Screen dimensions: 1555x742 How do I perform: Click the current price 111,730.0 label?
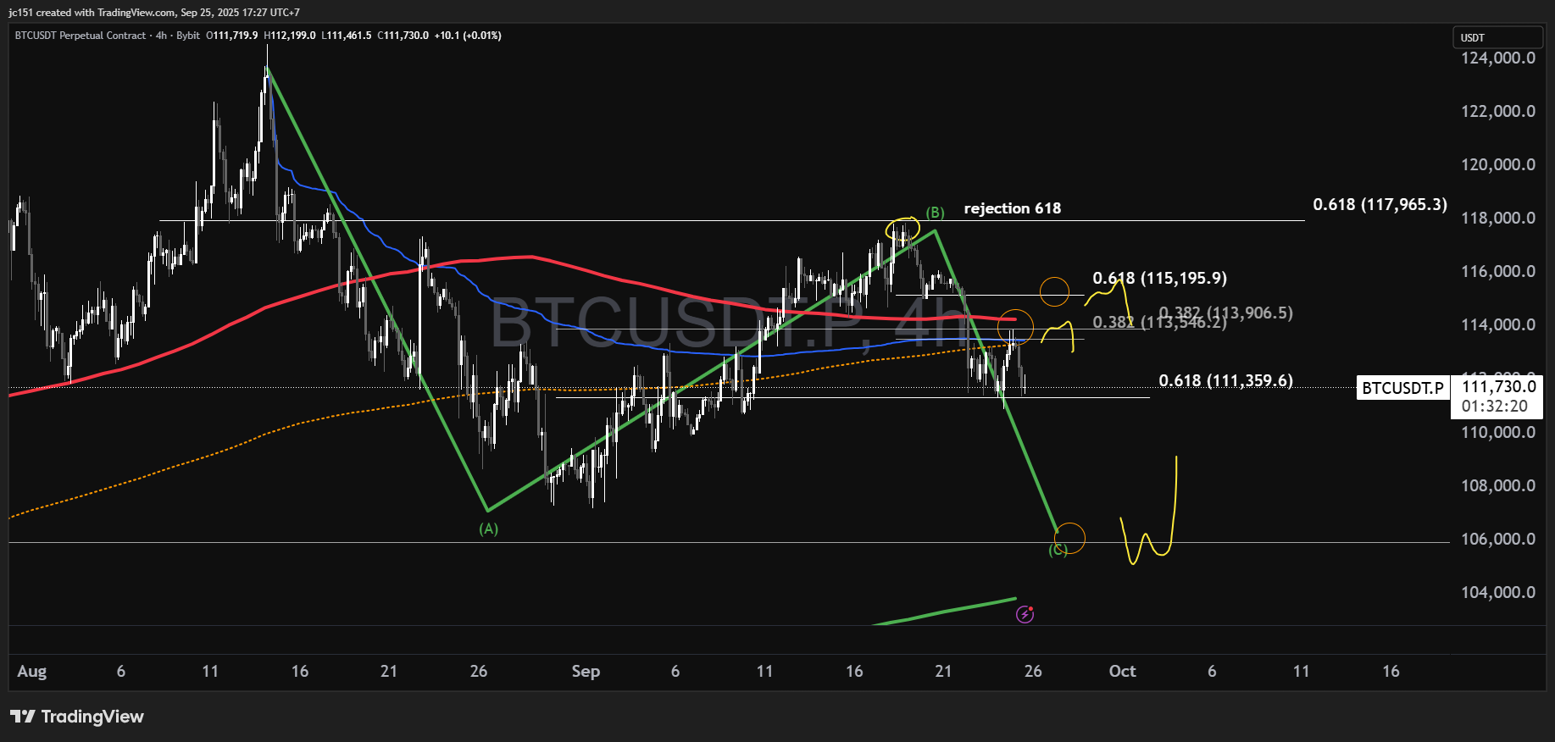pyautogui.click(x=1498, y=386)
